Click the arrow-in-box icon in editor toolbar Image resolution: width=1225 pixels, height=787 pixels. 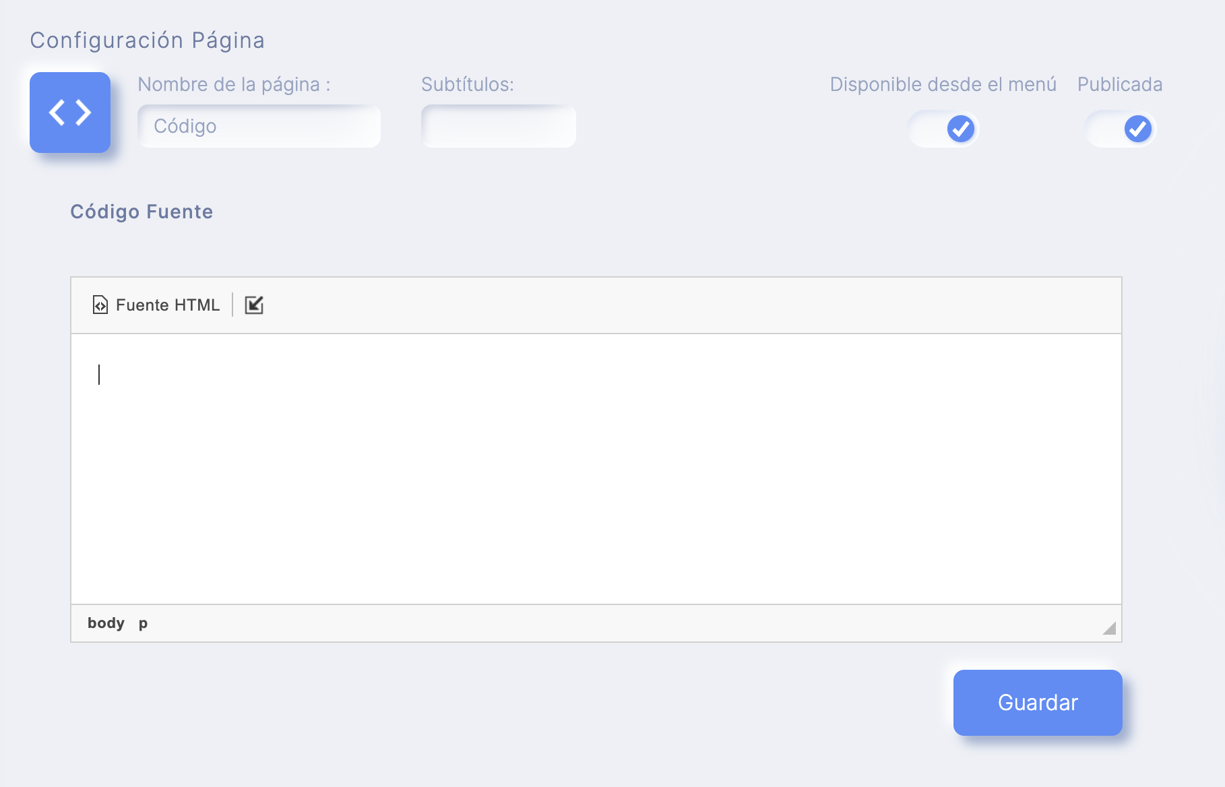[x=254, y=305]
